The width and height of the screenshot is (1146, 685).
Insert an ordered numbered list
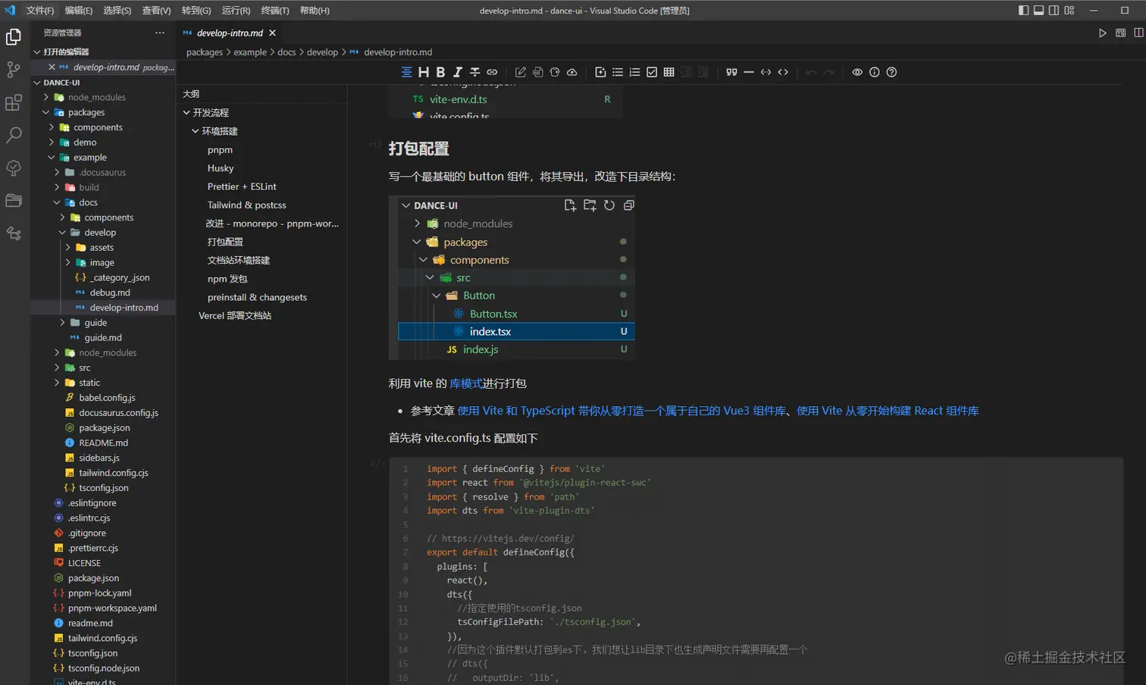(x=635, y=72)
